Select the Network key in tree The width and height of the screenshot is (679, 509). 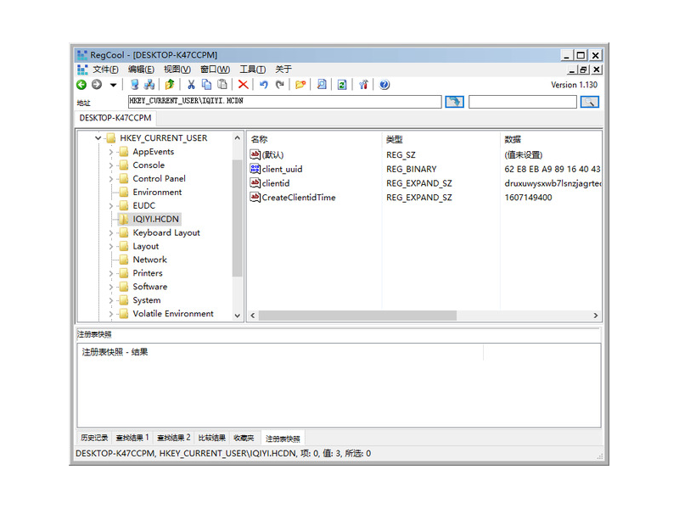click(x=150, y=260)
